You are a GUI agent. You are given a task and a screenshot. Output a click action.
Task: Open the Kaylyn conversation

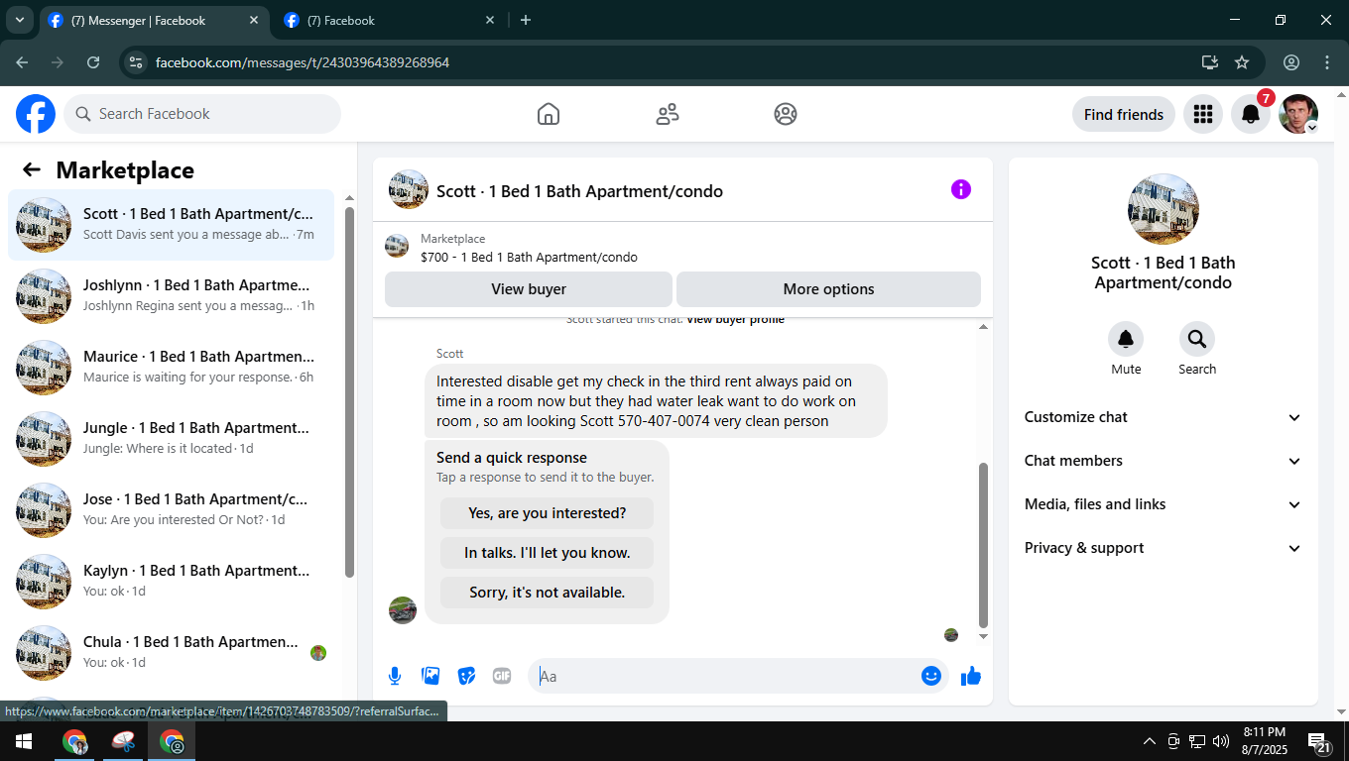172,582
